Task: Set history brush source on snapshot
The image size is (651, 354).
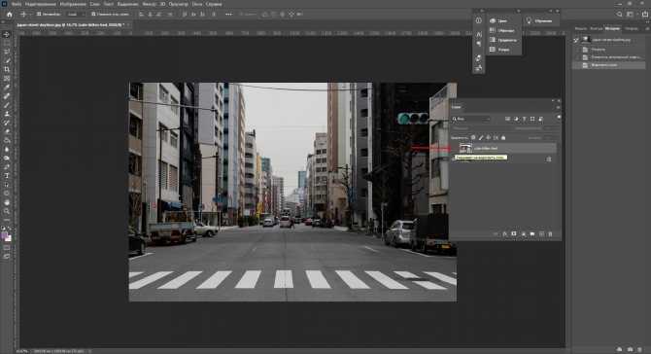Action: click(577, 40)
